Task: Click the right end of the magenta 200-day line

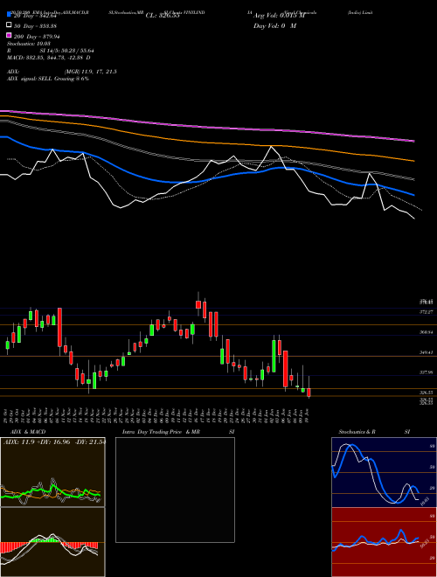Action: point(413,141)
